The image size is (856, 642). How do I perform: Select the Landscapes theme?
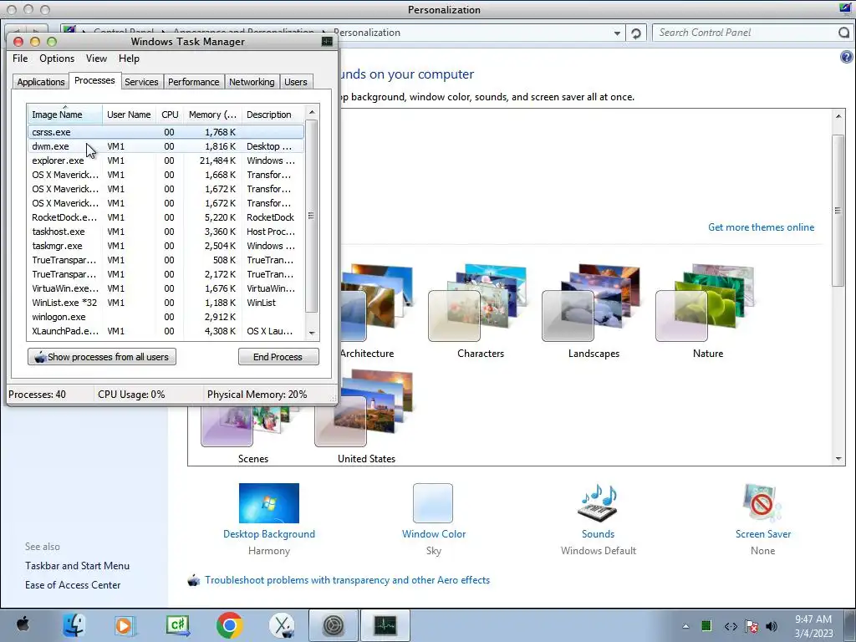594,313
